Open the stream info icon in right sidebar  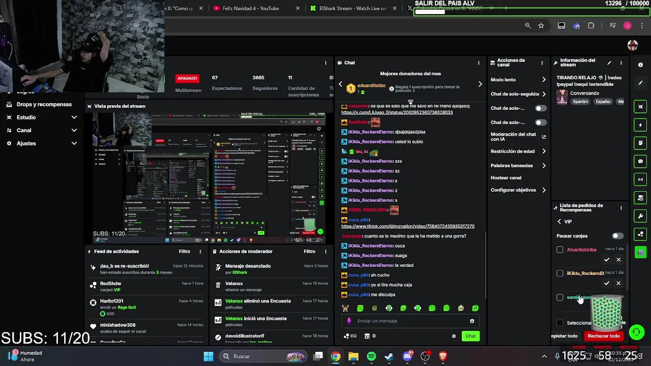tap(640, 65)
